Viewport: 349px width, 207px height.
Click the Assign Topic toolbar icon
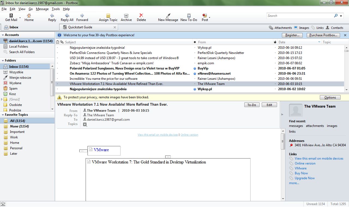click(x=108, y=16)
